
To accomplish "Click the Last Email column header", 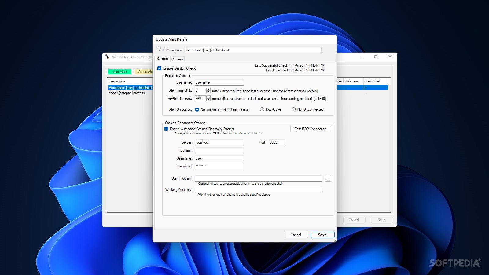I will tap(376, 81).
